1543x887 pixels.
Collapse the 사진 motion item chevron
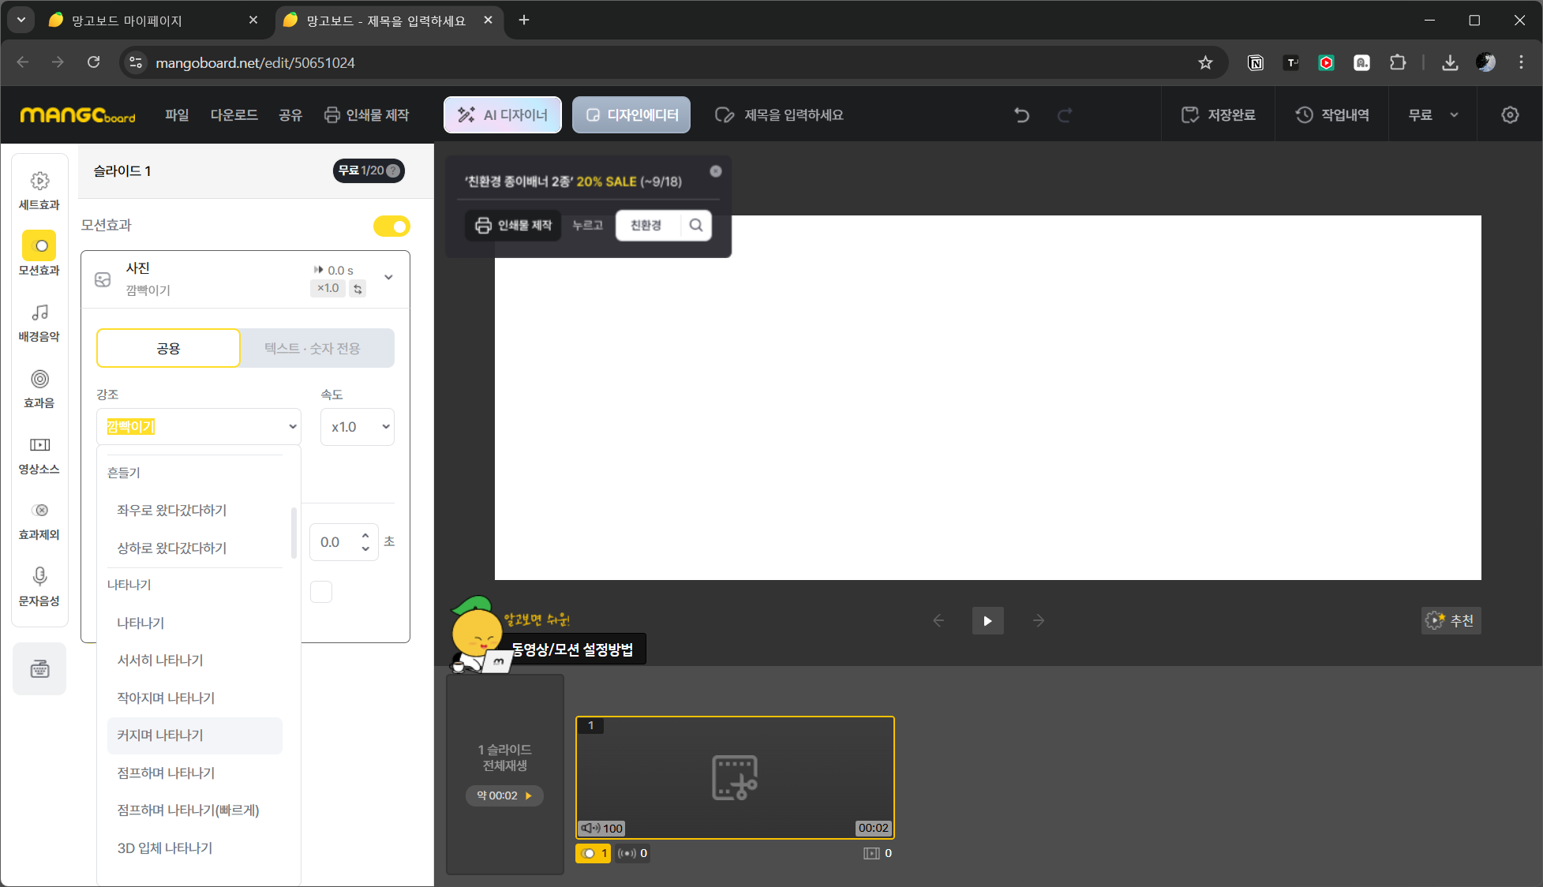click(x=388, y=277)
